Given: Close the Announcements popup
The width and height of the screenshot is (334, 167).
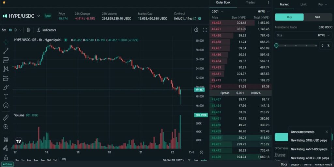Looking at the screenshot, I should pyautogui.click(x=326, y=132).
